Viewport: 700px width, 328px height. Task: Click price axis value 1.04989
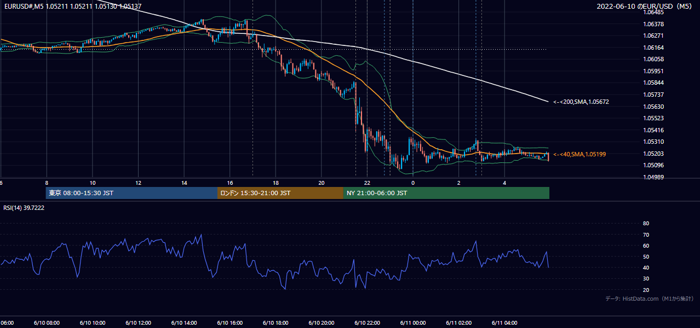653,177
